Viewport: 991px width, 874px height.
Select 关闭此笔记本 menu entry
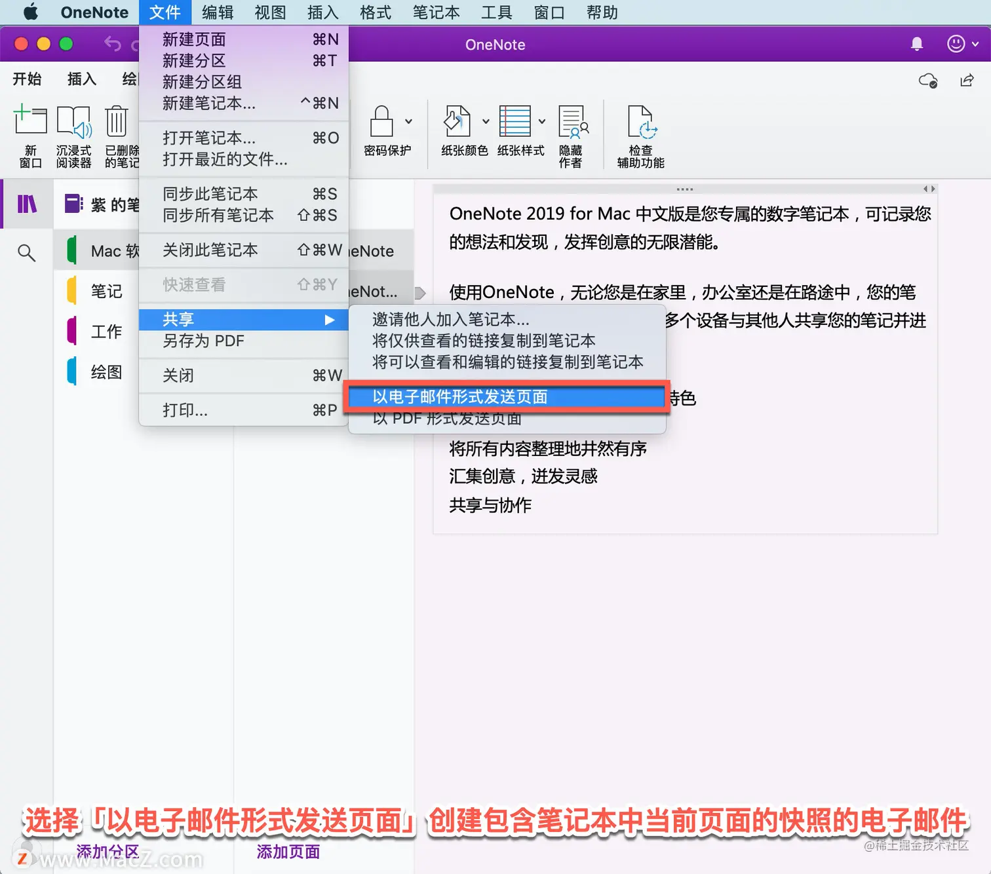(x=244, y=250)
